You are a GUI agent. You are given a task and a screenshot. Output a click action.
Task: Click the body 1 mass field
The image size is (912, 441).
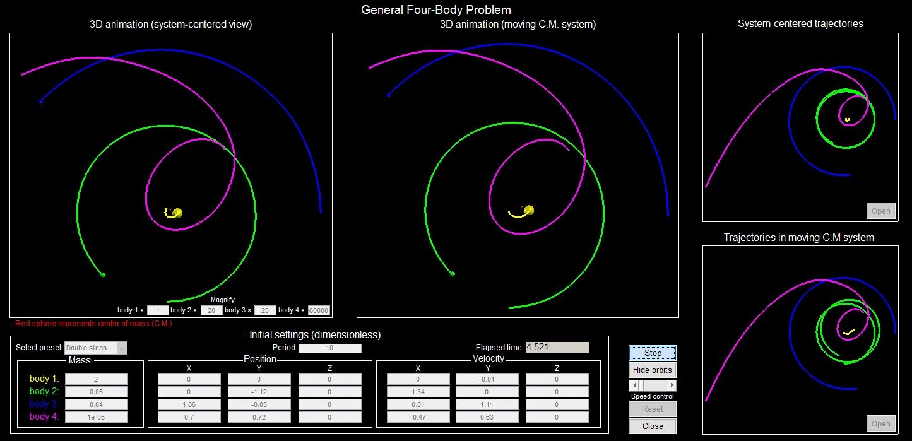(x=96, y=379)
